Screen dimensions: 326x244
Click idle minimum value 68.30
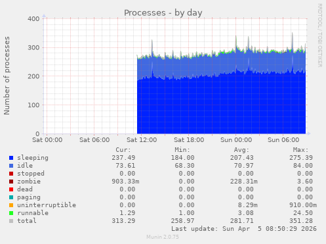click(x=184, y=166)
